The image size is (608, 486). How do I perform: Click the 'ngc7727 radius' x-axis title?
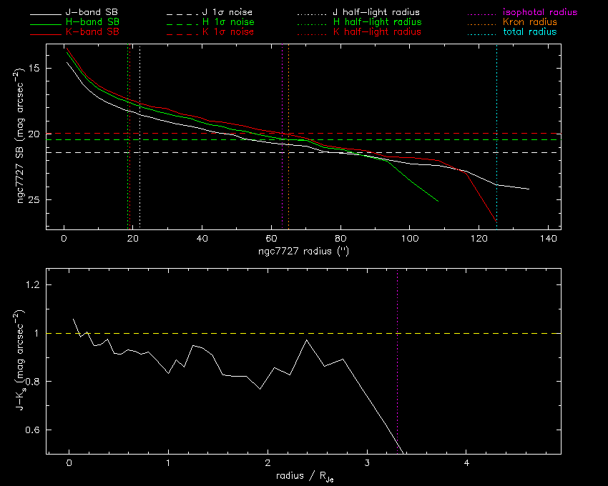pyautogui.click(x=303, y=252)
